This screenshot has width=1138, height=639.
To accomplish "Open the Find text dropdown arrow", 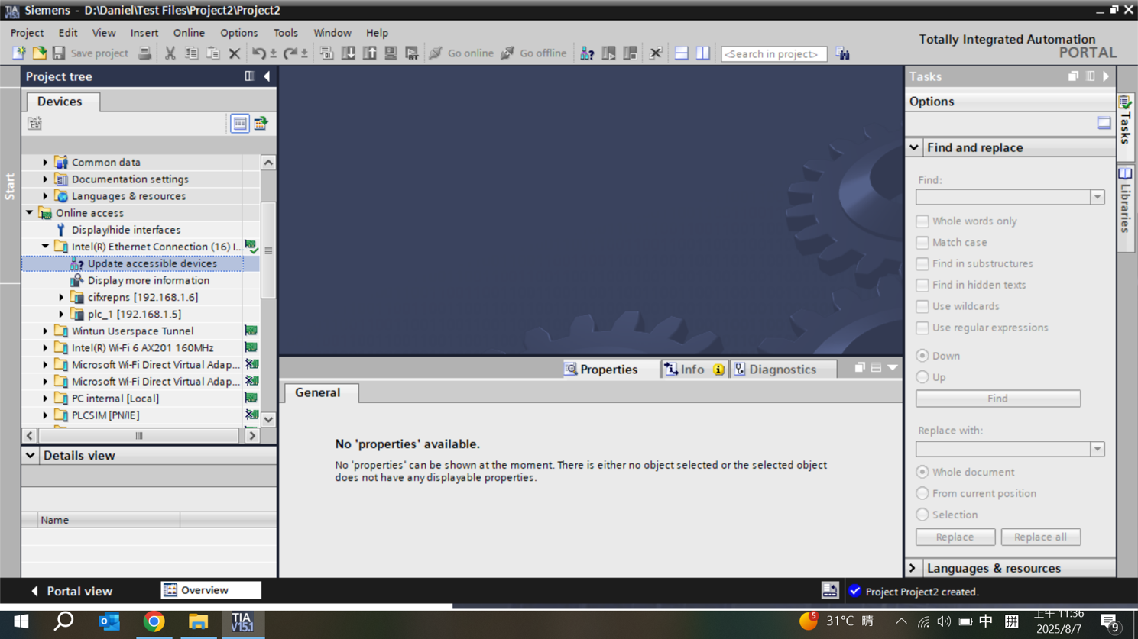I will (x=1097, y=197).
